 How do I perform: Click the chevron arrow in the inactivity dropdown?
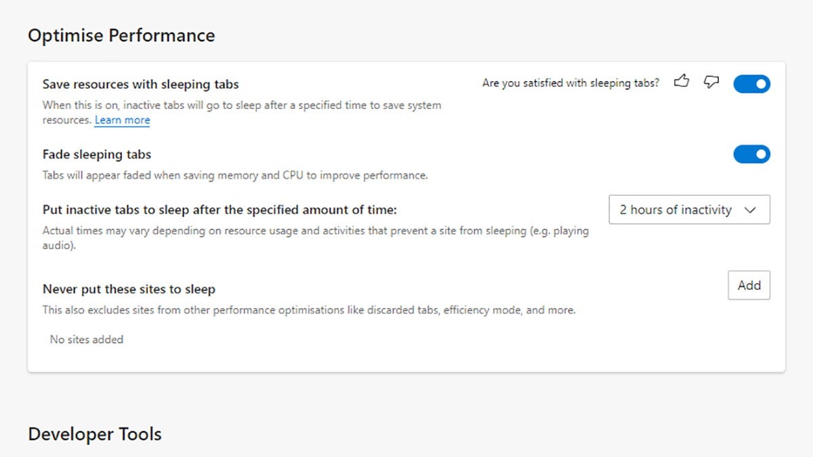click(750, 210)
